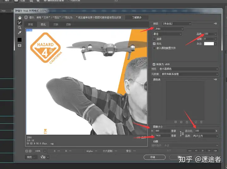227x169 pixels.
Task: Go to previous animation frame
Action: click(196, 151)
